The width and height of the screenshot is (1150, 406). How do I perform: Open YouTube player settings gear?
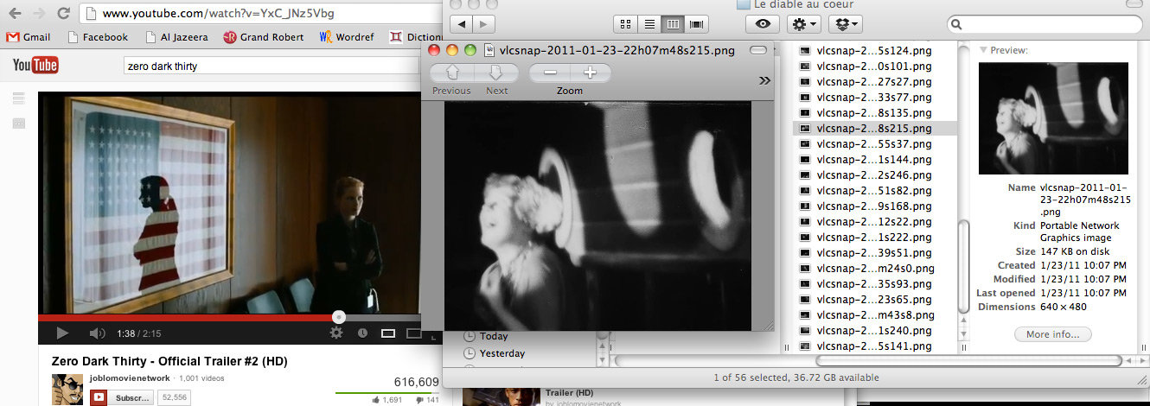tap(336, 333)
